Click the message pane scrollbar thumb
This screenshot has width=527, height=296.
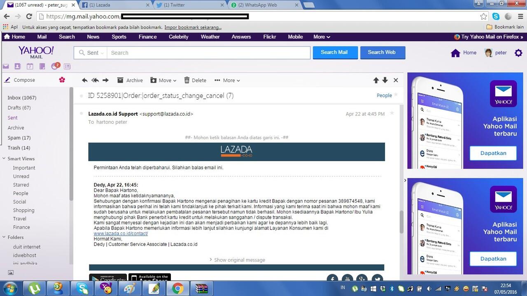coord(402,222)
